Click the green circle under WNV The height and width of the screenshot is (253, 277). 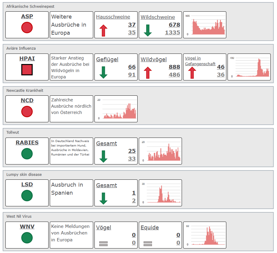pos(27,238)
